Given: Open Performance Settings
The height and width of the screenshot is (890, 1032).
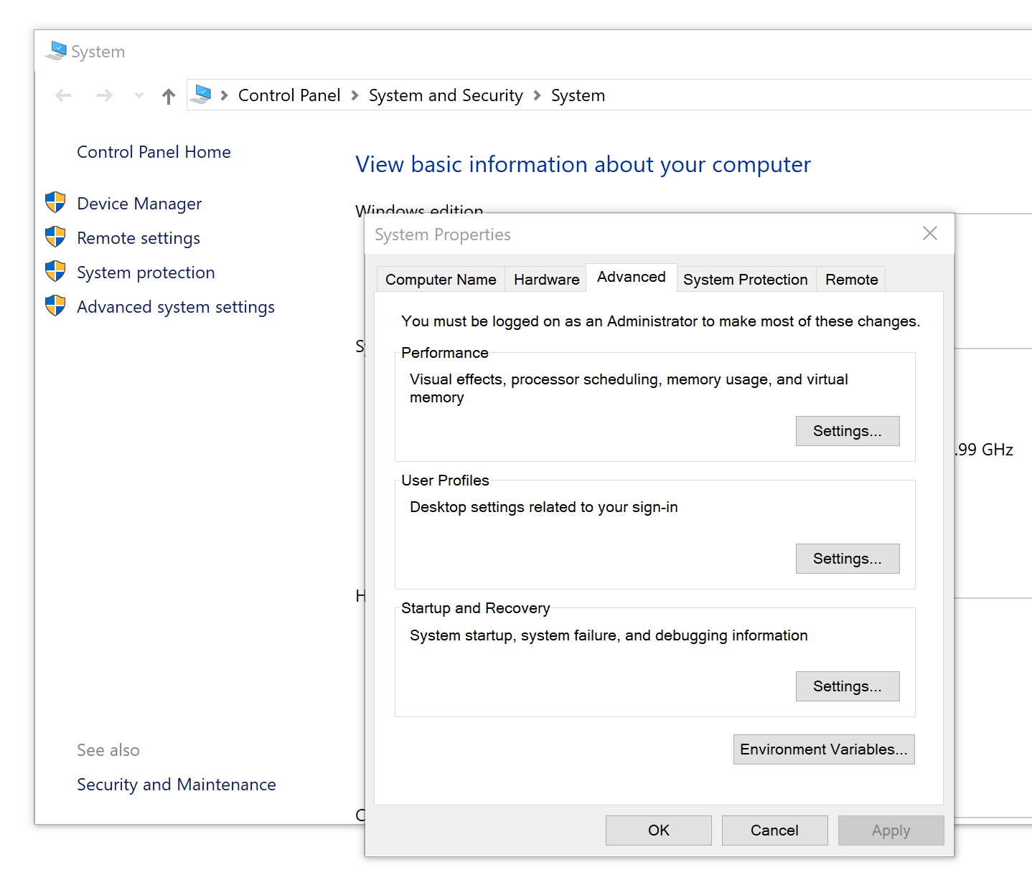Looking at the screenshot, I should [x=847, y=430].
